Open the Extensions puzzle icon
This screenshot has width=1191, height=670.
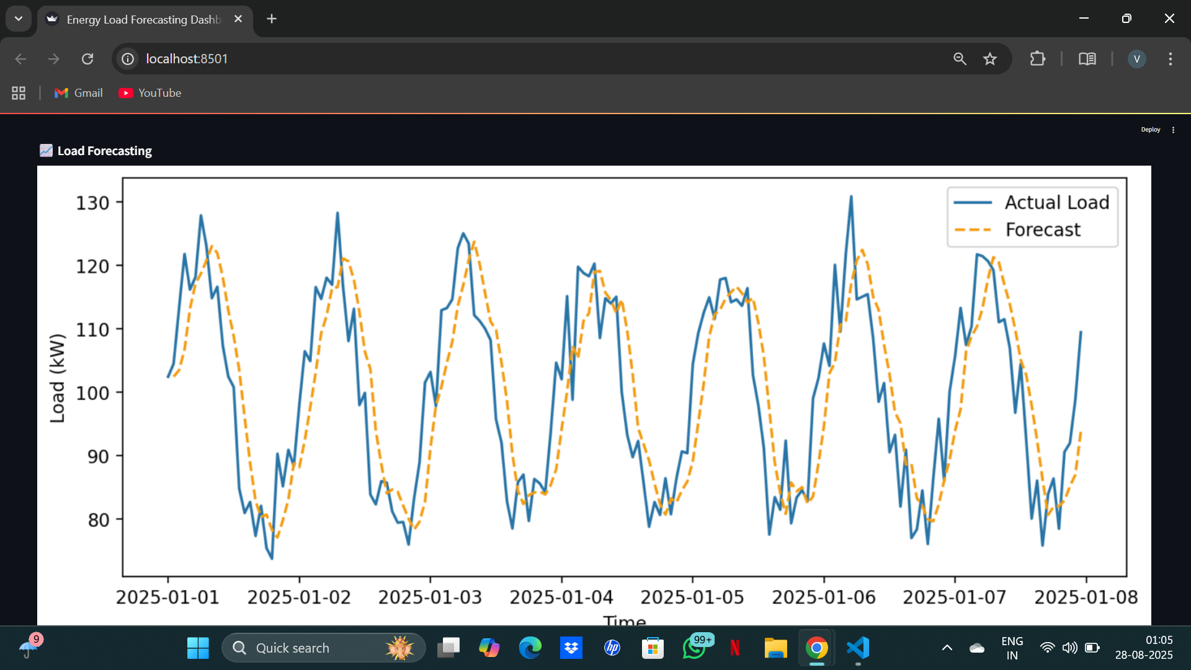coord(1037,59)
